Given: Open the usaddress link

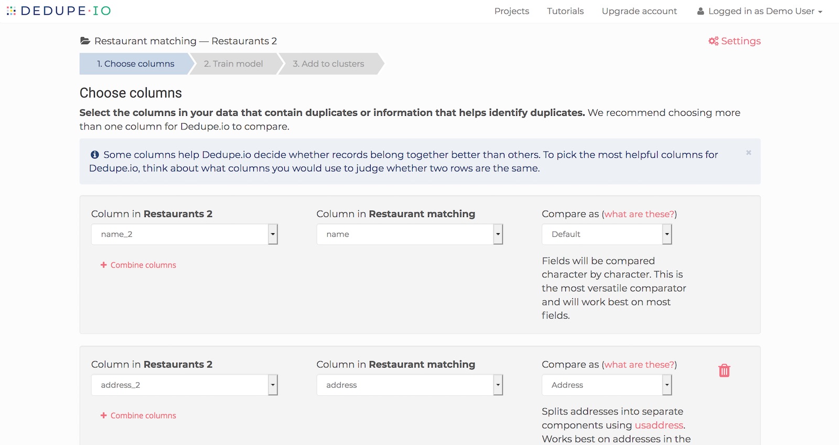Looking at the screenshot, I should [x=659, y=425].
